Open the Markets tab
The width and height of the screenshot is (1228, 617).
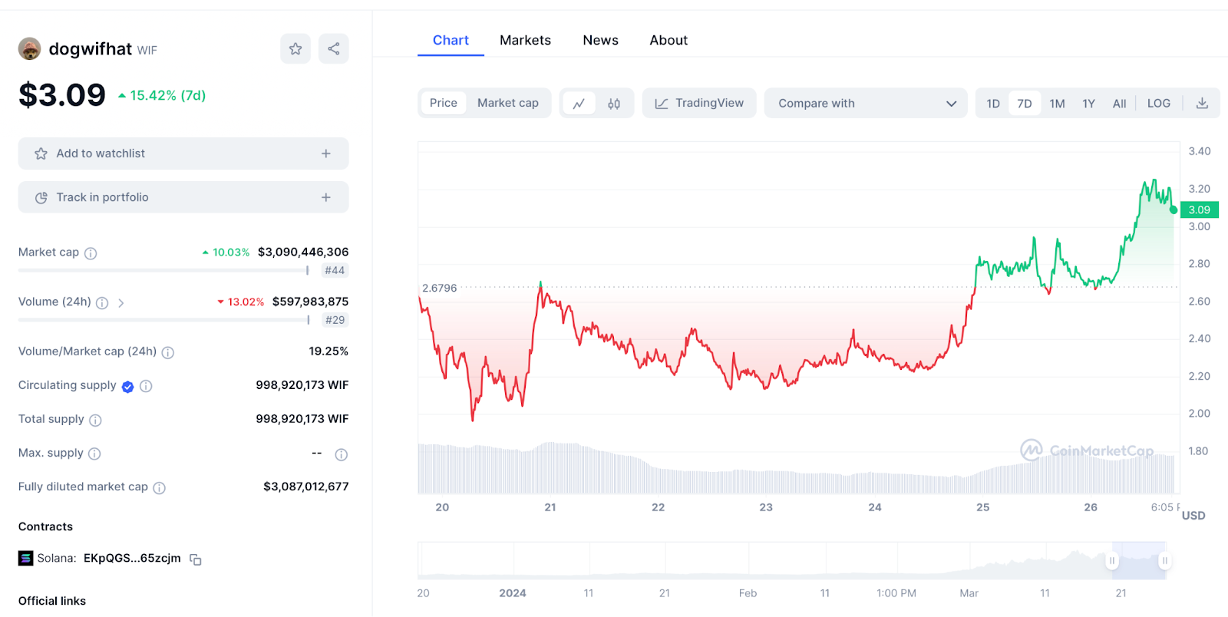point(525,41)
